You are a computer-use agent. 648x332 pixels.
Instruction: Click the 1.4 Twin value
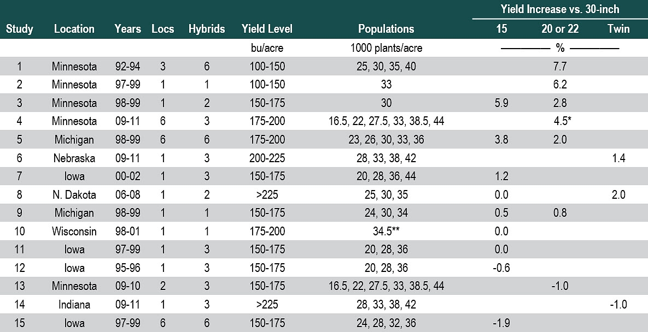(618, 158)
